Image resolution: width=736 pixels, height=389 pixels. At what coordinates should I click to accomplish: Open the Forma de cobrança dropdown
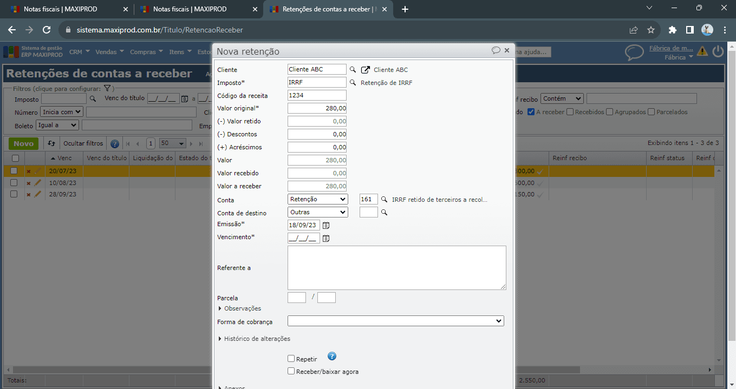pos(395,321)
